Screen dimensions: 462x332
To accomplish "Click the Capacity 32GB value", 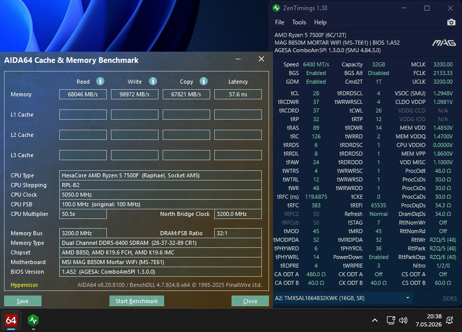I will click(378, 64).
